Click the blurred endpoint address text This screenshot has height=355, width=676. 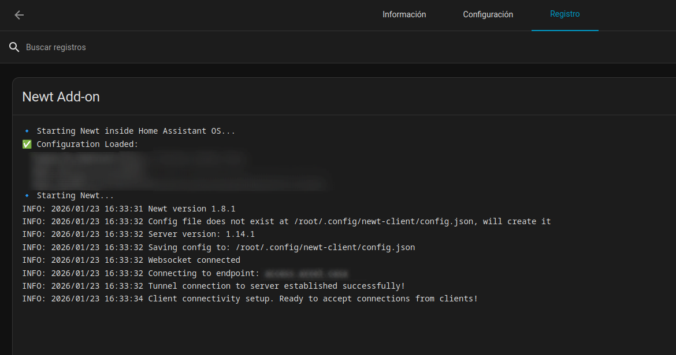[306, 273]
